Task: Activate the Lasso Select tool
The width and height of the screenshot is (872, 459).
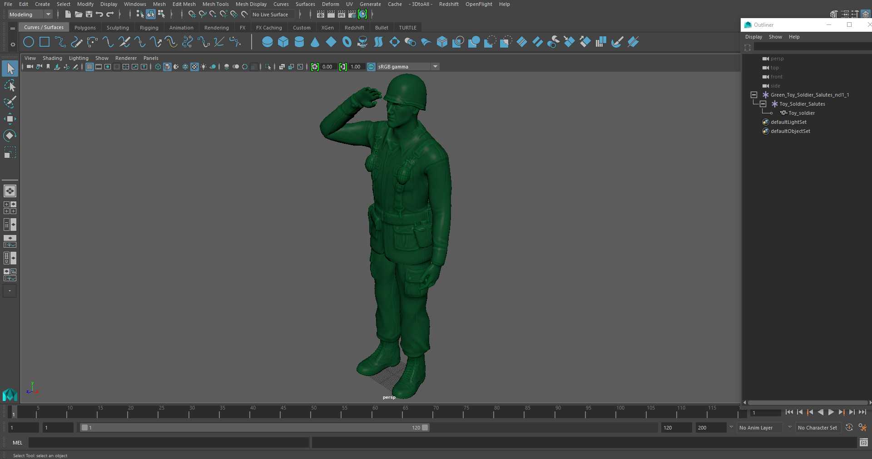Action: pos(10,85)
